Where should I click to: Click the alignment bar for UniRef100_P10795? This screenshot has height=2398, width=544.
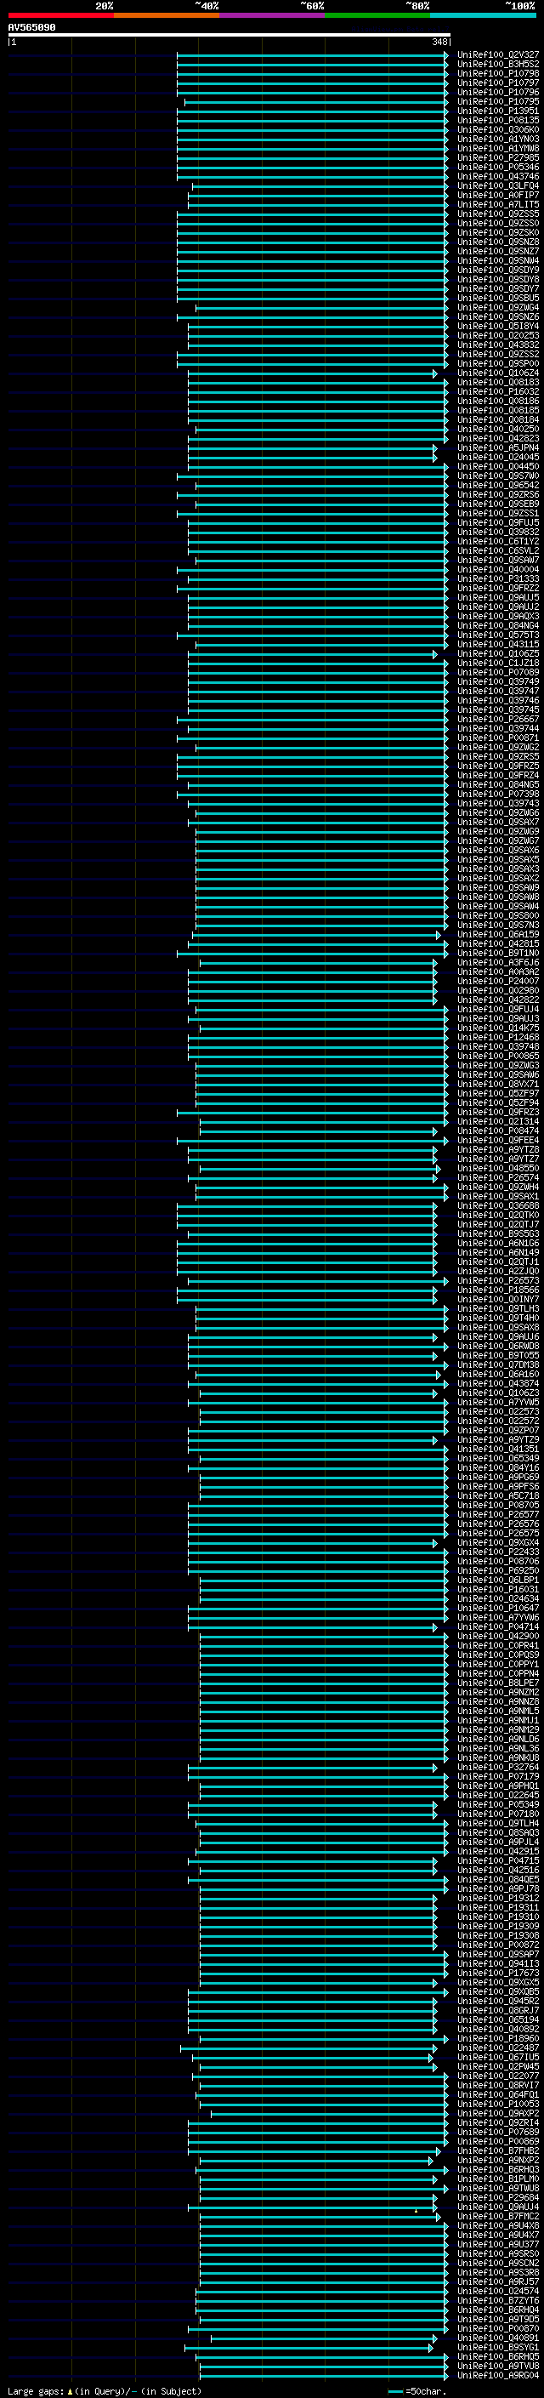coord(316,101)
